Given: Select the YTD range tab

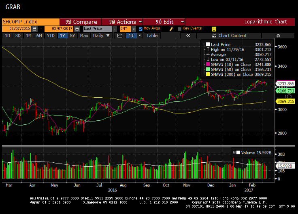Looking at the screenshot, I should [x=51, y=36].
